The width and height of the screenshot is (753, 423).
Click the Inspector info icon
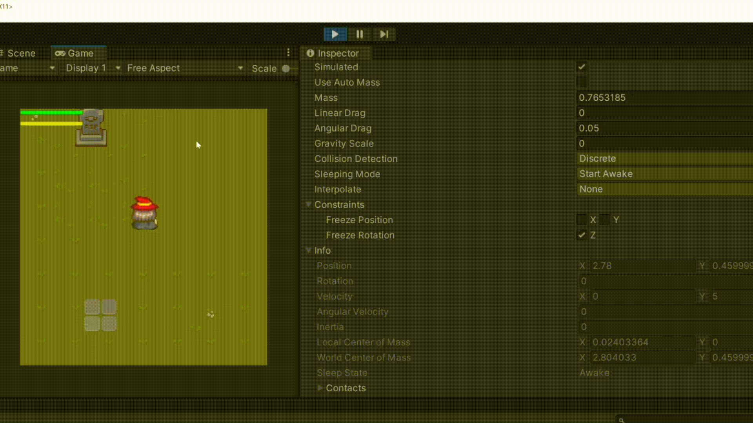tap(310, 53)
